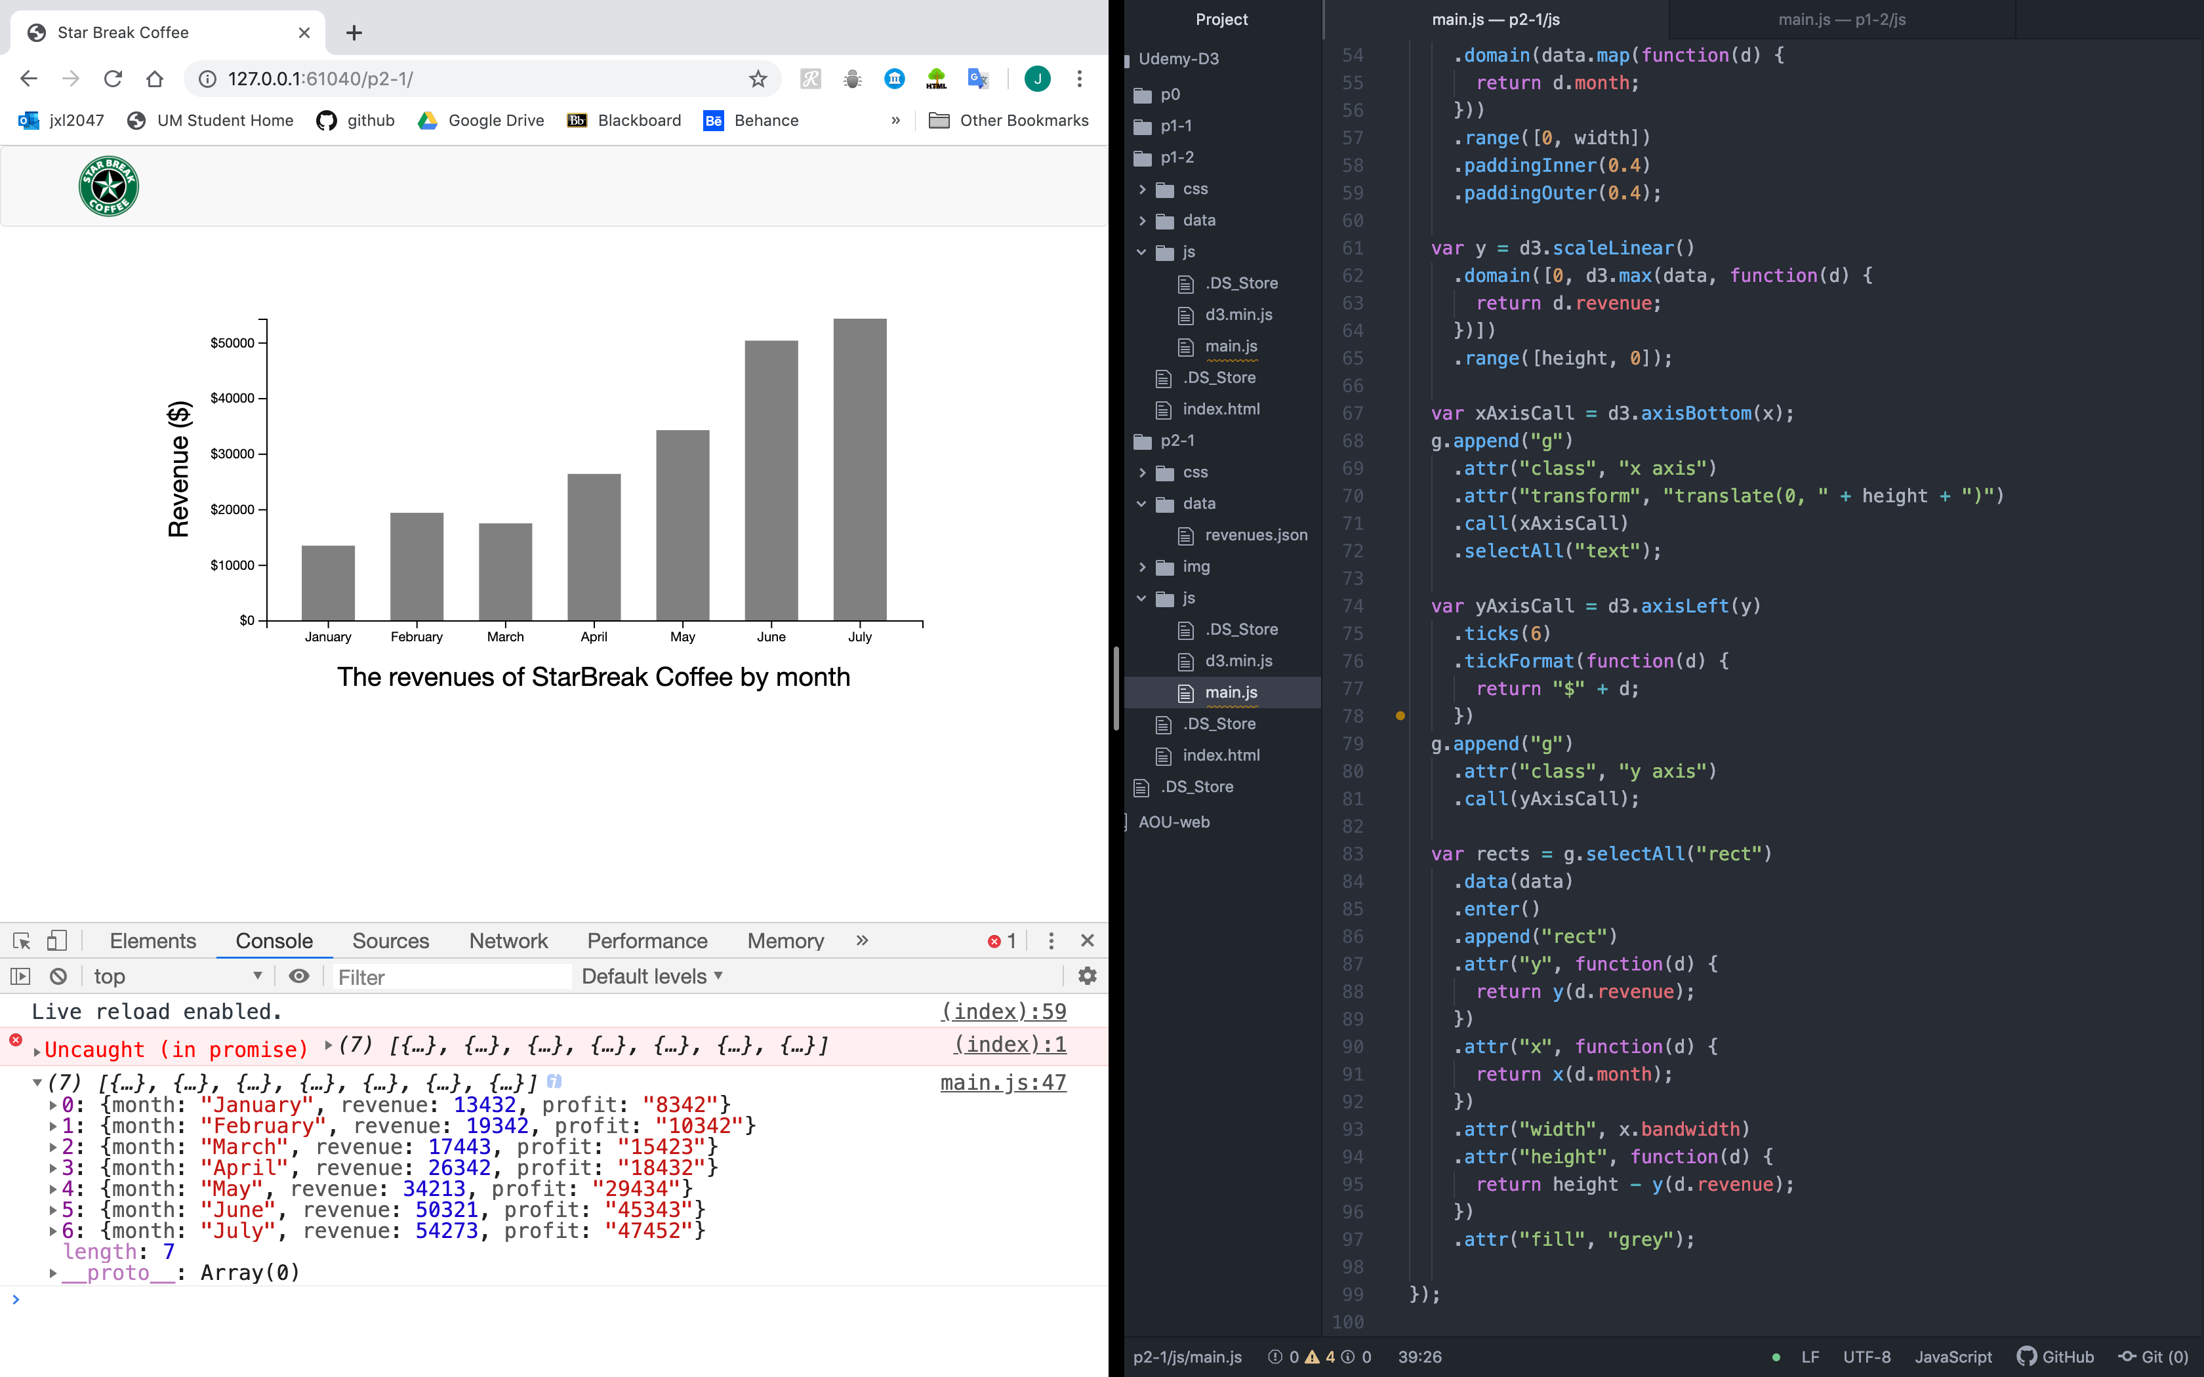Clear the console with the ban icon
The image size is (2204, 1377).
58,976
